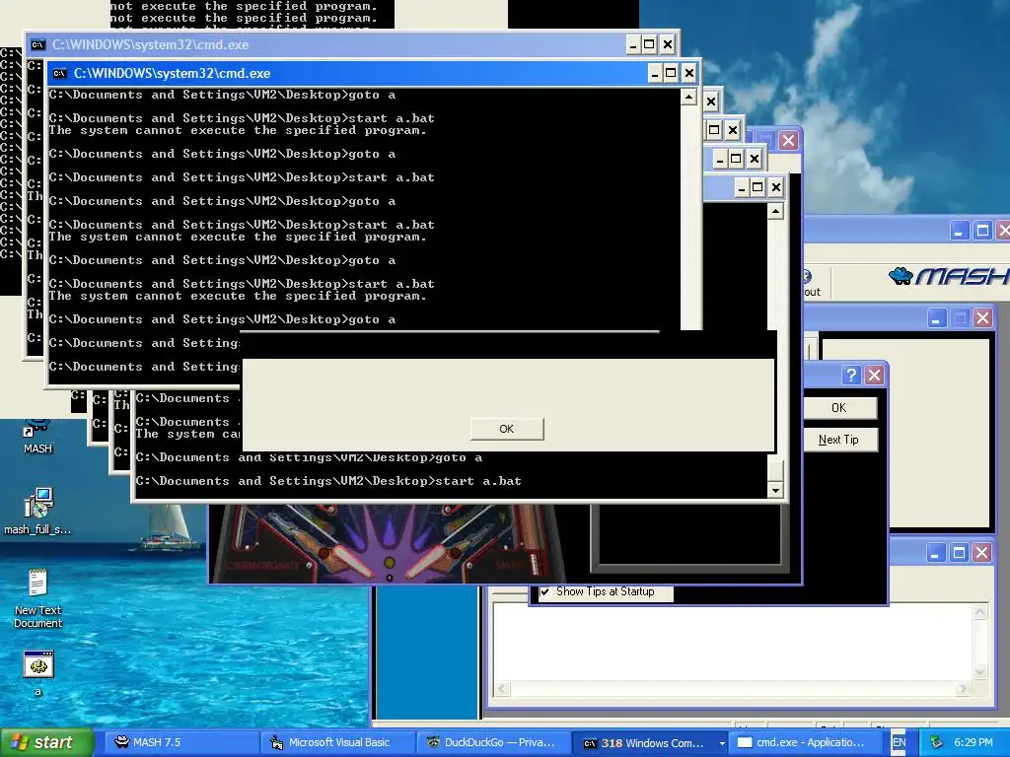The width and height of the screenshot is (1010, 757).
Task: Close the pinball window with red X
Action: coord(788,140)
